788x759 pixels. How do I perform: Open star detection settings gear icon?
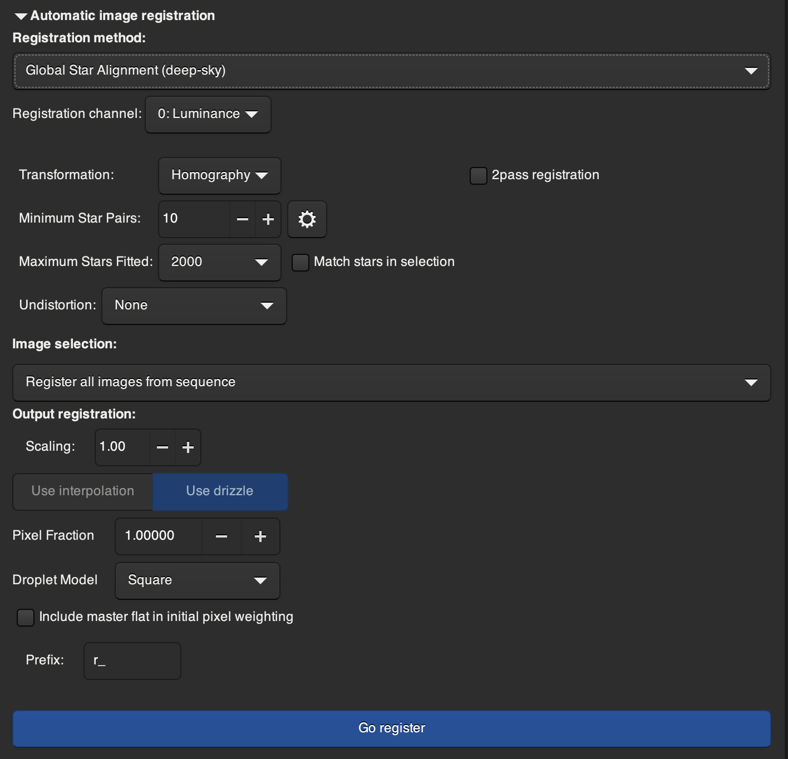click(x=307, y=219)
